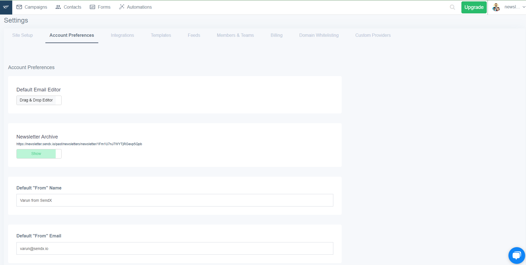The height and width of the screenshot is (265, 526).
Task: Toggle the Drag & Drop Editor switch
Action: 39,100
